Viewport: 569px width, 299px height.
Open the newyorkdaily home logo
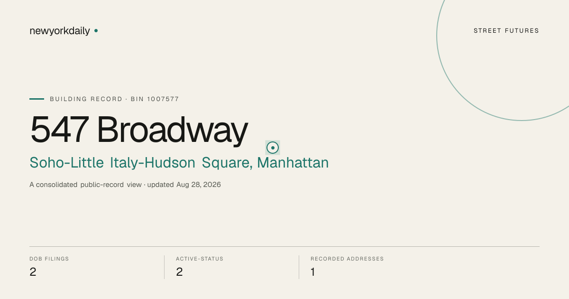point(60,31)
